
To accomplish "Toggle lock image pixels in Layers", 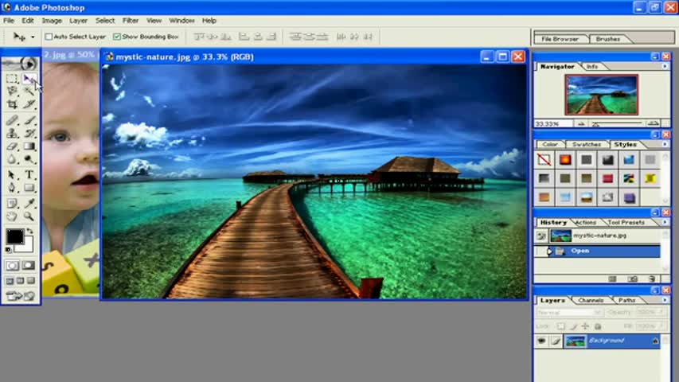I will click(573, 326).
